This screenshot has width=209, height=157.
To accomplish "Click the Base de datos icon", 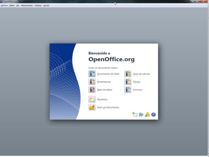I will 92,90.
